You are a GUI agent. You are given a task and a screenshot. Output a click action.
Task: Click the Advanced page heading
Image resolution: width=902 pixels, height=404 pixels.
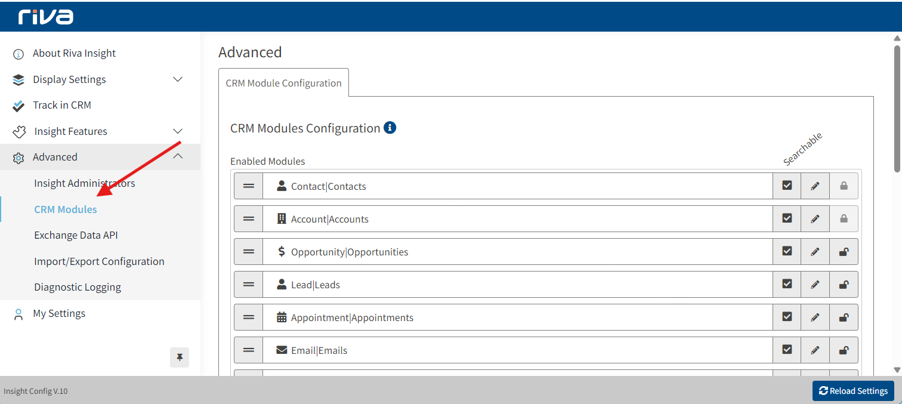[x=250, y=53]
